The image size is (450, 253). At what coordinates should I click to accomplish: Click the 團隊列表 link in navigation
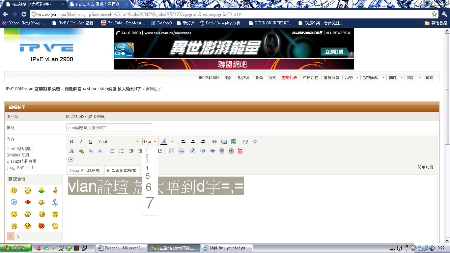coord(289,78)
